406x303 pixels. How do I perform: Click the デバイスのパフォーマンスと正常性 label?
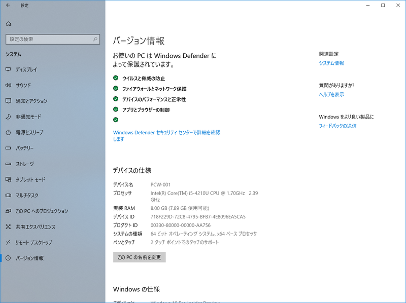(154, 99)
